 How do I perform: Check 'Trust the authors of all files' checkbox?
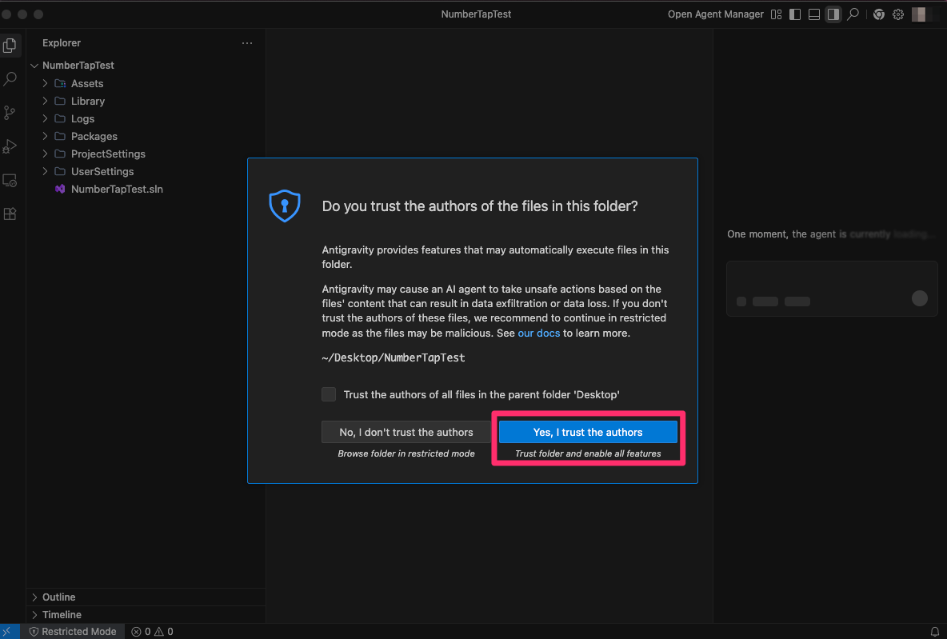pos(329,394)
